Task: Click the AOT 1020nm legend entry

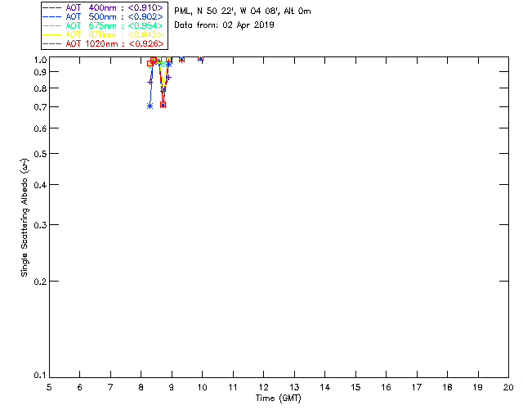Action: point(103,43)
